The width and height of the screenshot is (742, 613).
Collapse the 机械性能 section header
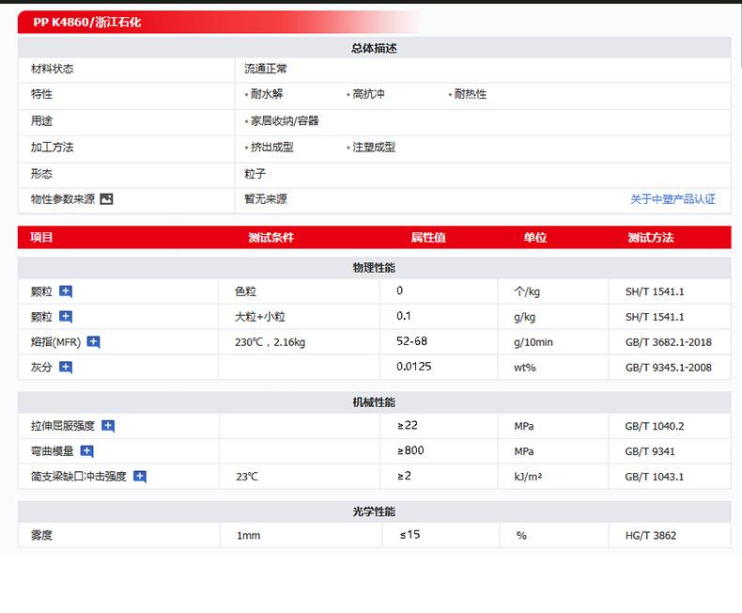point(374,402)
